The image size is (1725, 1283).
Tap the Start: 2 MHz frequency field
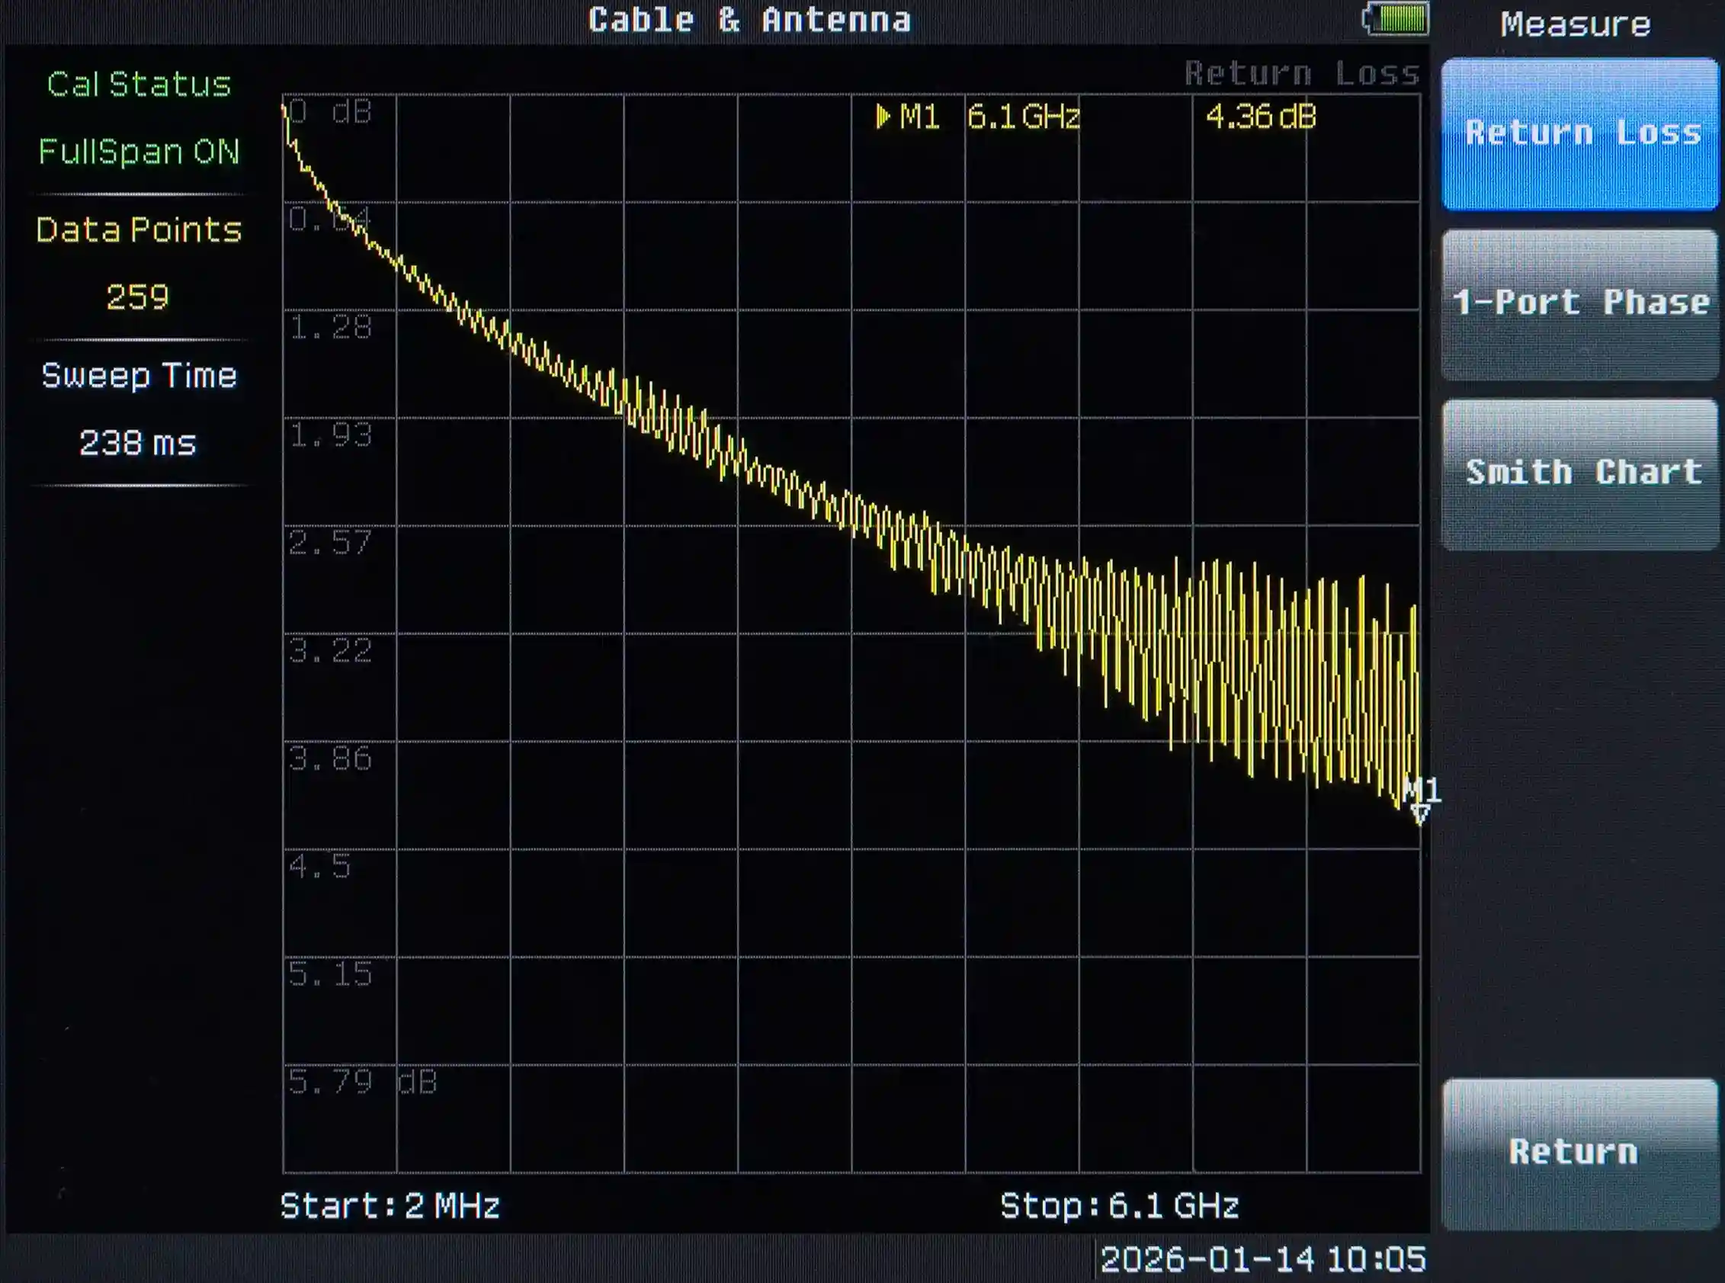390,1205
